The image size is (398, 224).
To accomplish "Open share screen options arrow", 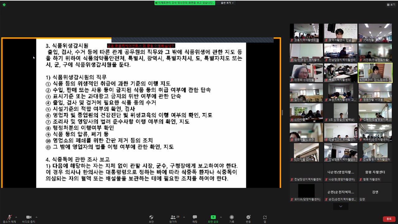I will click(221, 217).
